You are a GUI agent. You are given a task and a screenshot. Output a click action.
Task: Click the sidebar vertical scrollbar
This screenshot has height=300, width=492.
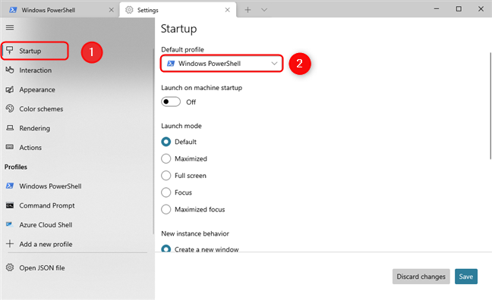click(x=153, y=141)
